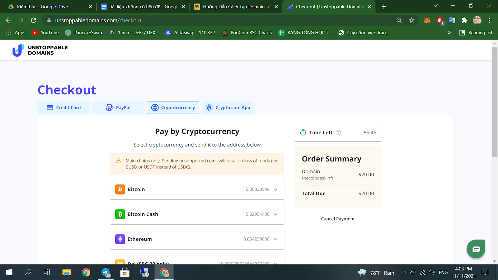Open the Cây công việc bookmark
This screenshot has height=280, width=498.
tap(364, 33)
